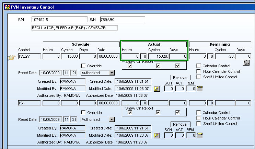The width and height of the screenshot is (255, 149).
Task: Open the notes edit icon in TSLSV row
Action: point(157,89)
